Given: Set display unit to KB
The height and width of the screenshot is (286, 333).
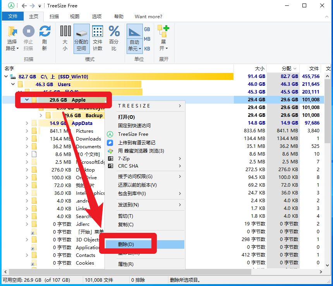Looking at the screenshot, I should 147,49.
